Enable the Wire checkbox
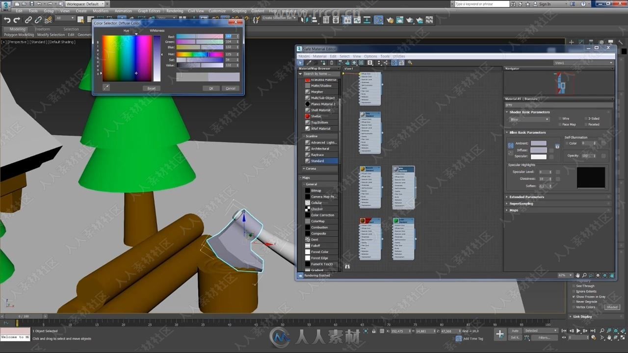This screenshot has width=628, height=353. (560, 119)
